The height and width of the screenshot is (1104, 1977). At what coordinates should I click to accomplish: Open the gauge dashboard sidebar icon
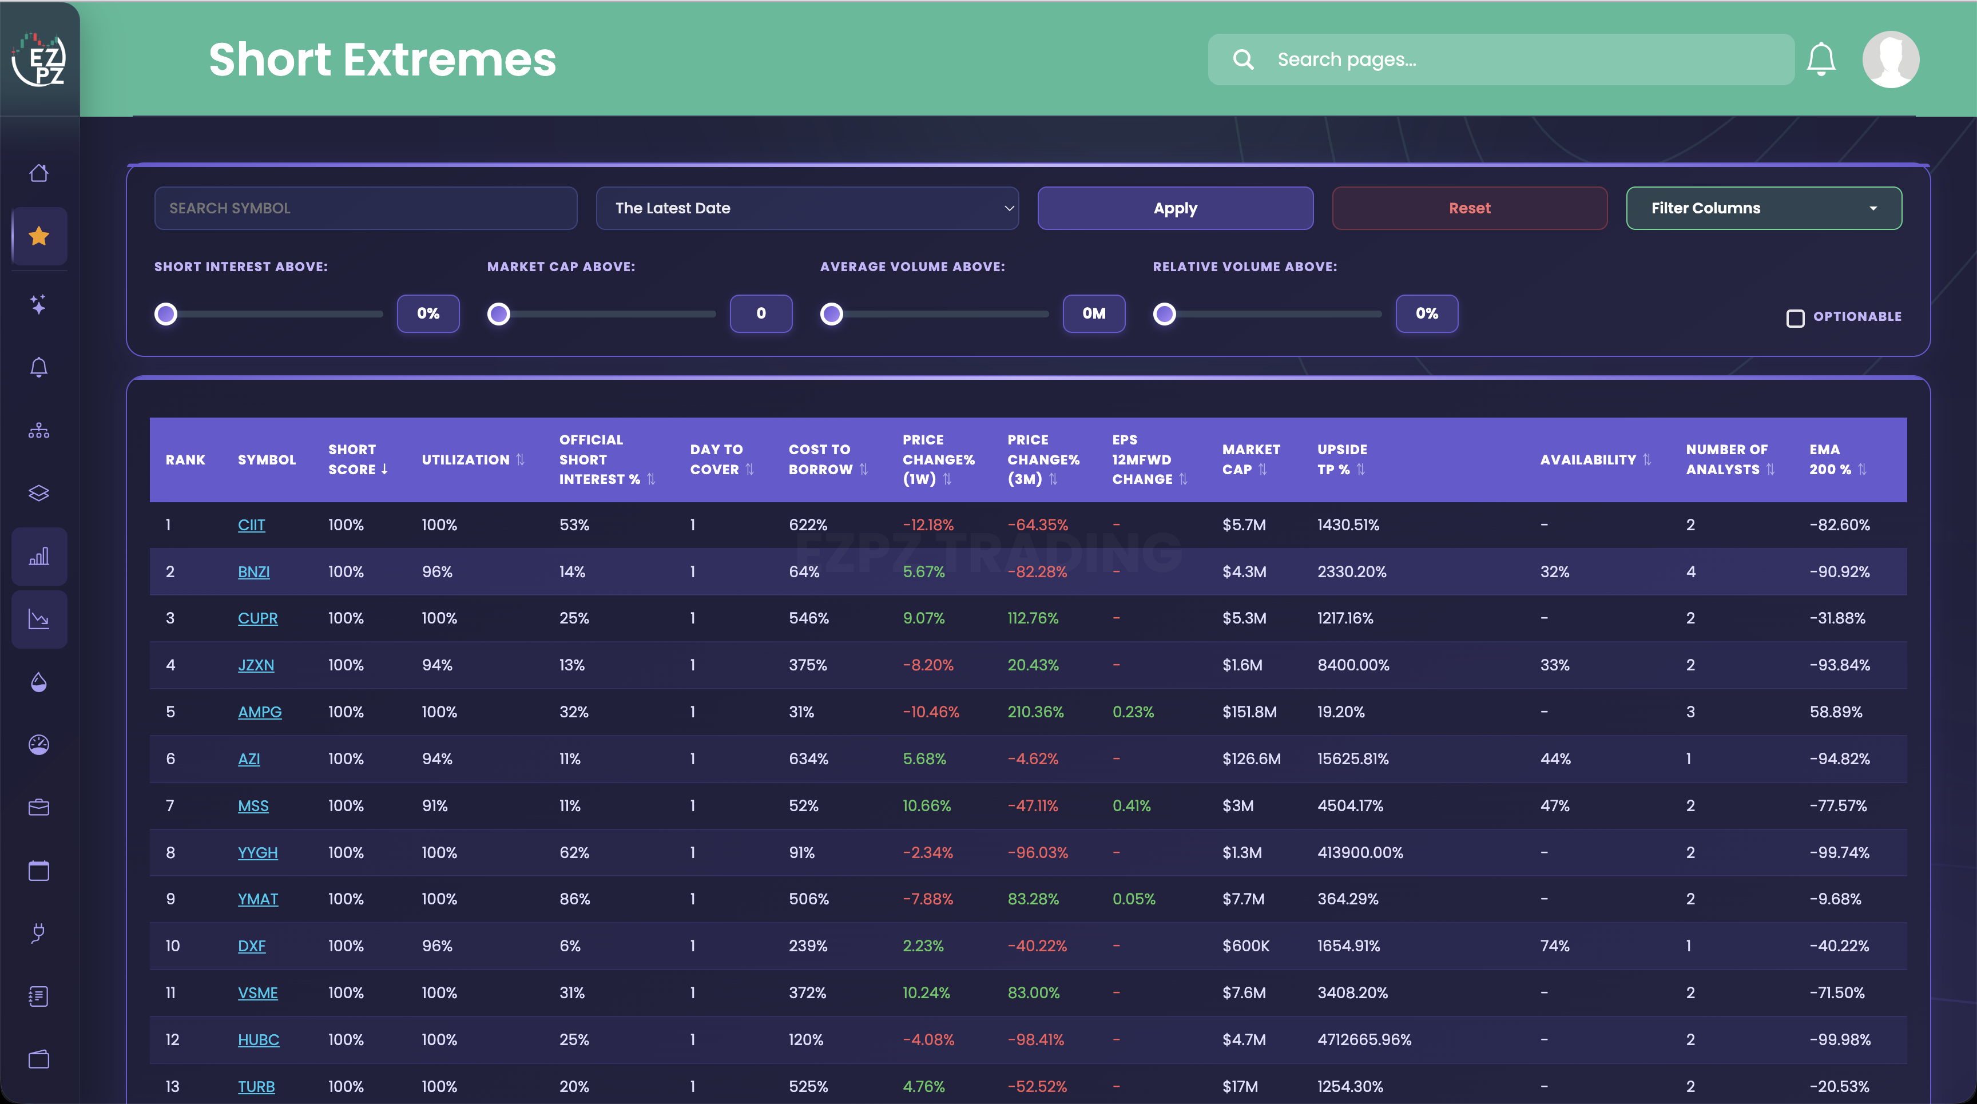(39, 745)
